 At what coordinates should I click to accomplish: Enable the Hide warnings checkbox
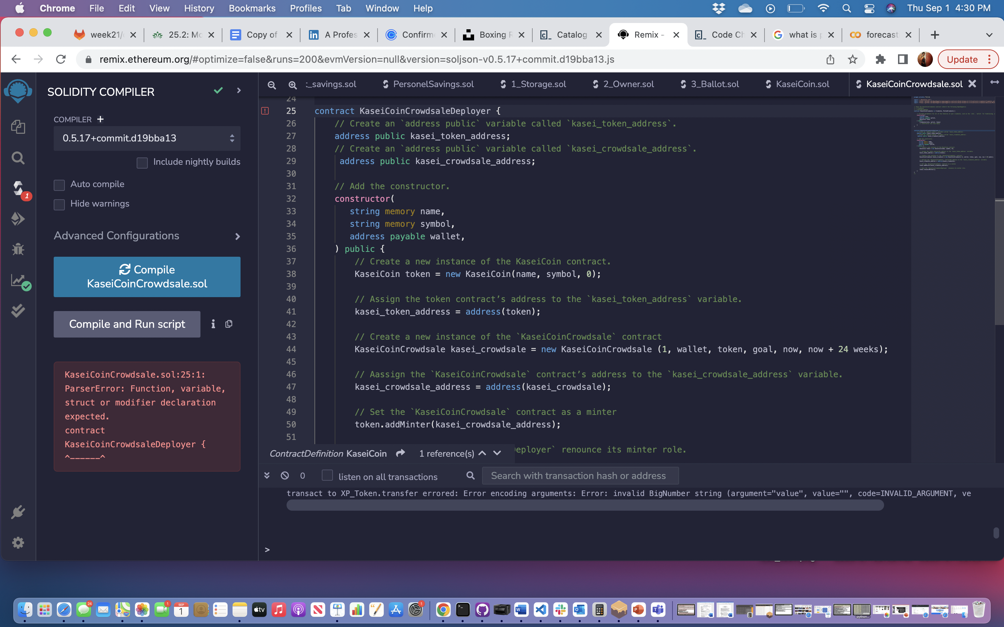tap(59, 204)
